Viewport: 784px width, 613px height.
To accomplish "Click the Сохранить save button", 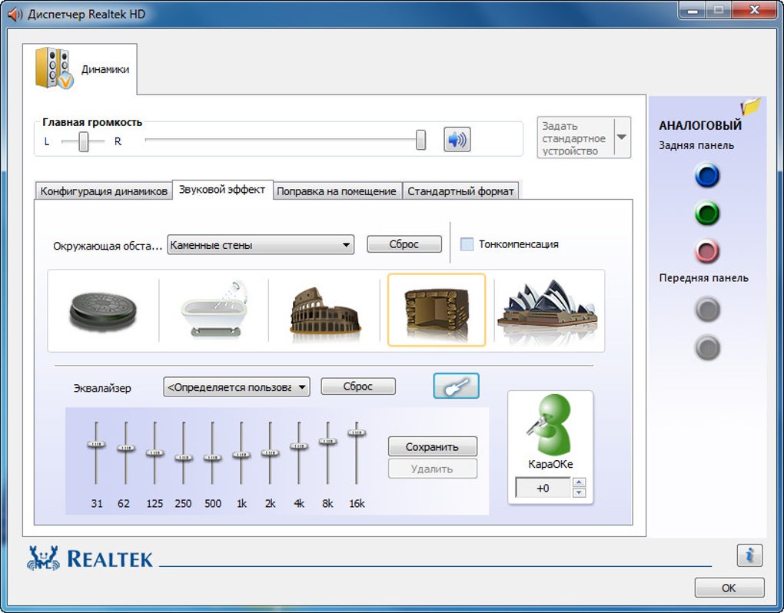I will [x=432, y=446].
